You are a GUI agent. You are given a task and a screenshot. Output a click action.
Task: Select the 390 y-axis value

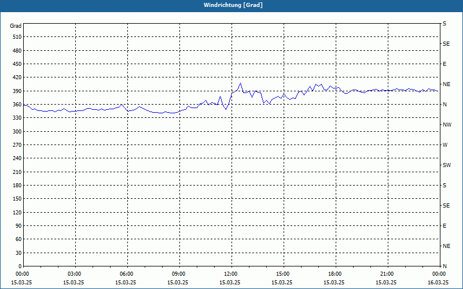pos(17,91)
